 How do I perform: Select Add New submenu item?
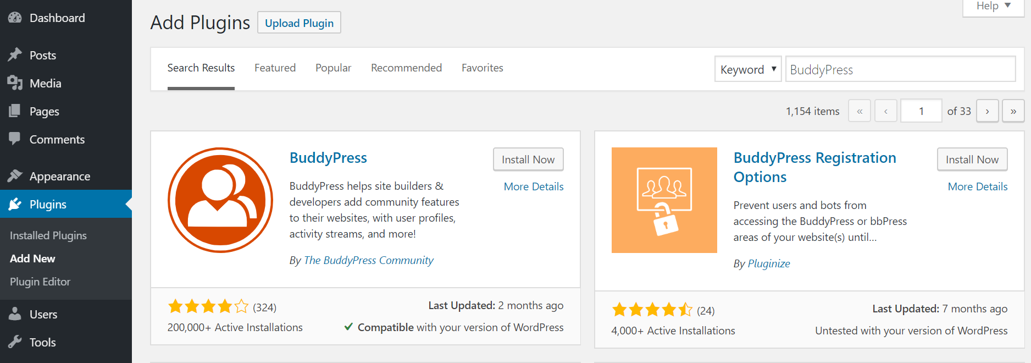coord(32,258)
